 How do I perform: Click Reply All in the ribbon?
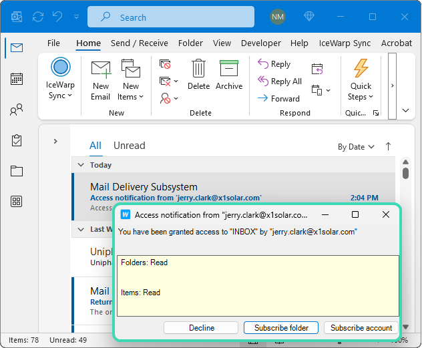point(279,81)
